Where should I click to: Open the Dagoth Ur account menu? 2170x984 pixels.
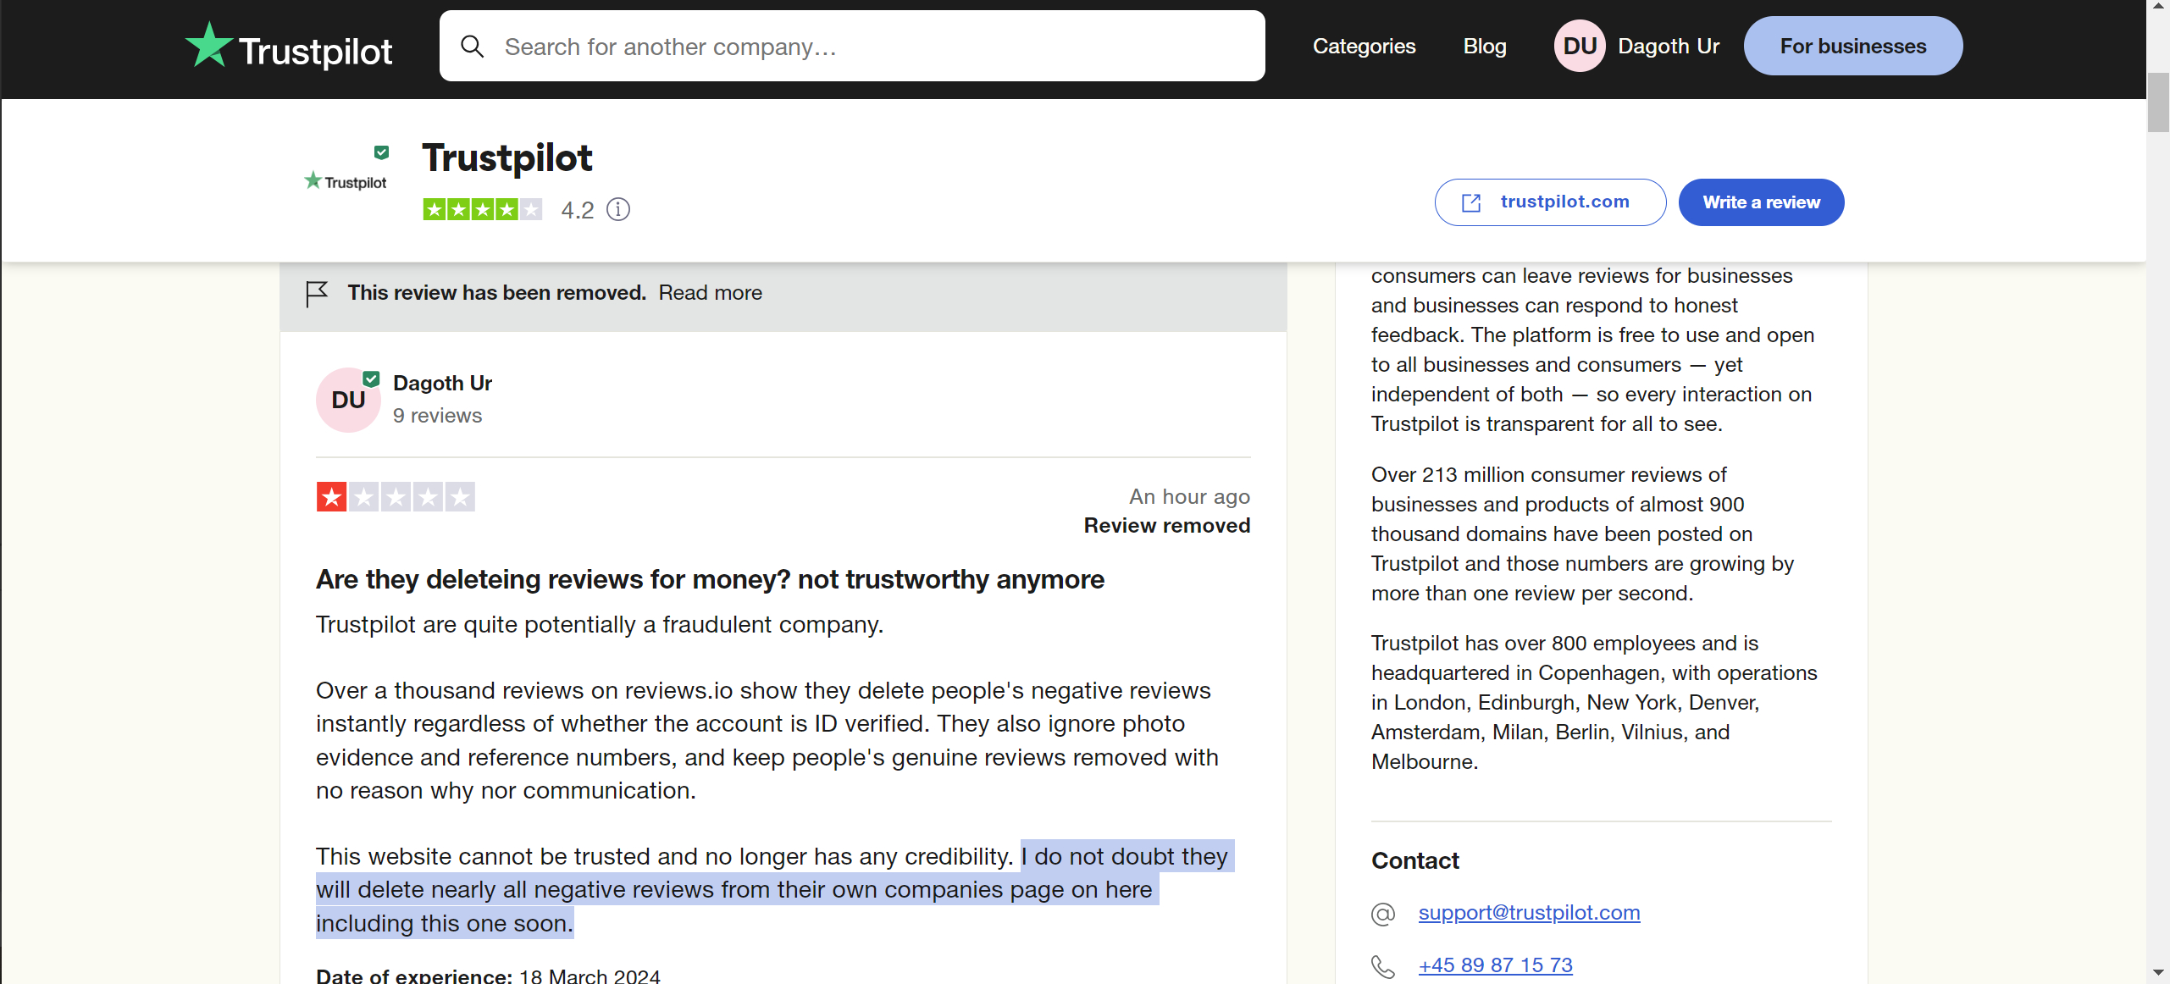[1668, 46]
